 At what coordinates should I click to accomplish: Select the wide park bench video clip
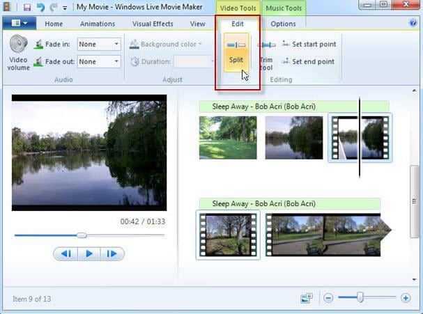tap(328, 235)
